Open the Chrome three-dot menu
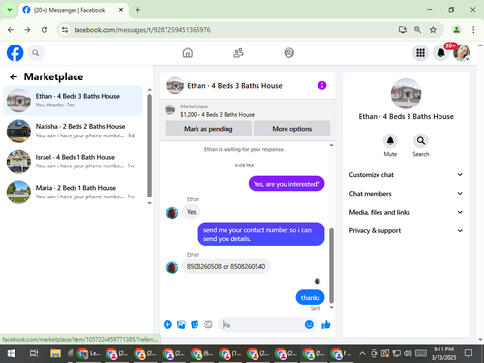This screenshot has width=484, height=363. (473, 30)
